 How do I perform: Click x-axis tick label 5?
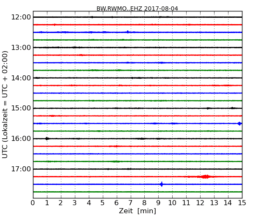pyautogui.click(x=102, y=203)
